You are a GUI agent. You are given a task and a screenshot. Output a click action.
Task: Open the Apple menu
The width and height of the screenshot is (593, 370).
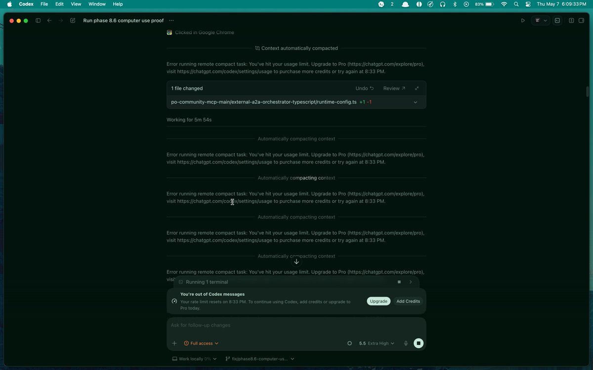click(9, 4)
